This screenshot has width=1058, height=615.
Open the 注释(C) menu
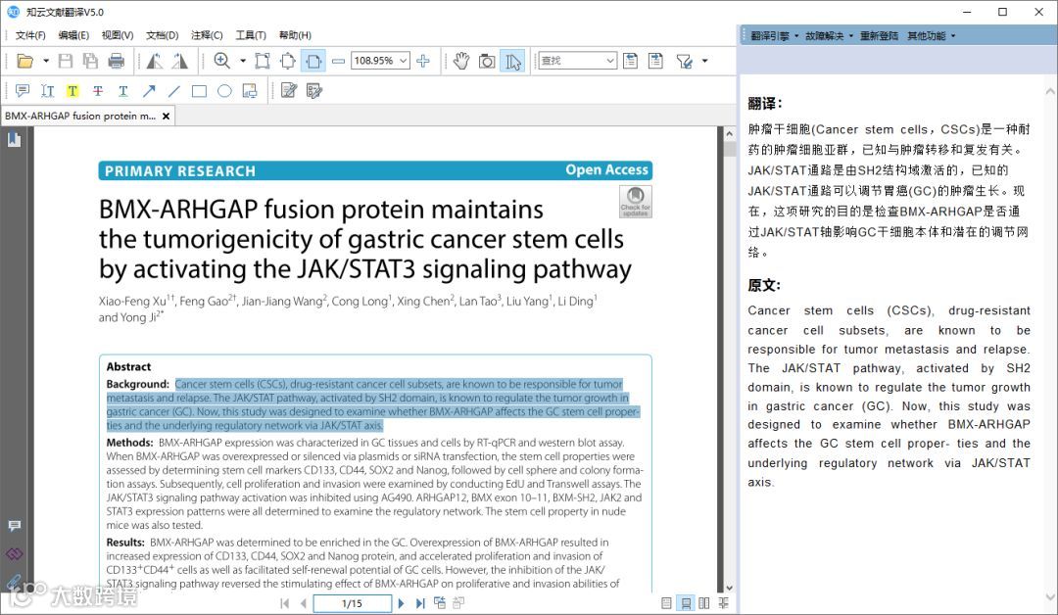tap(207, 35)
